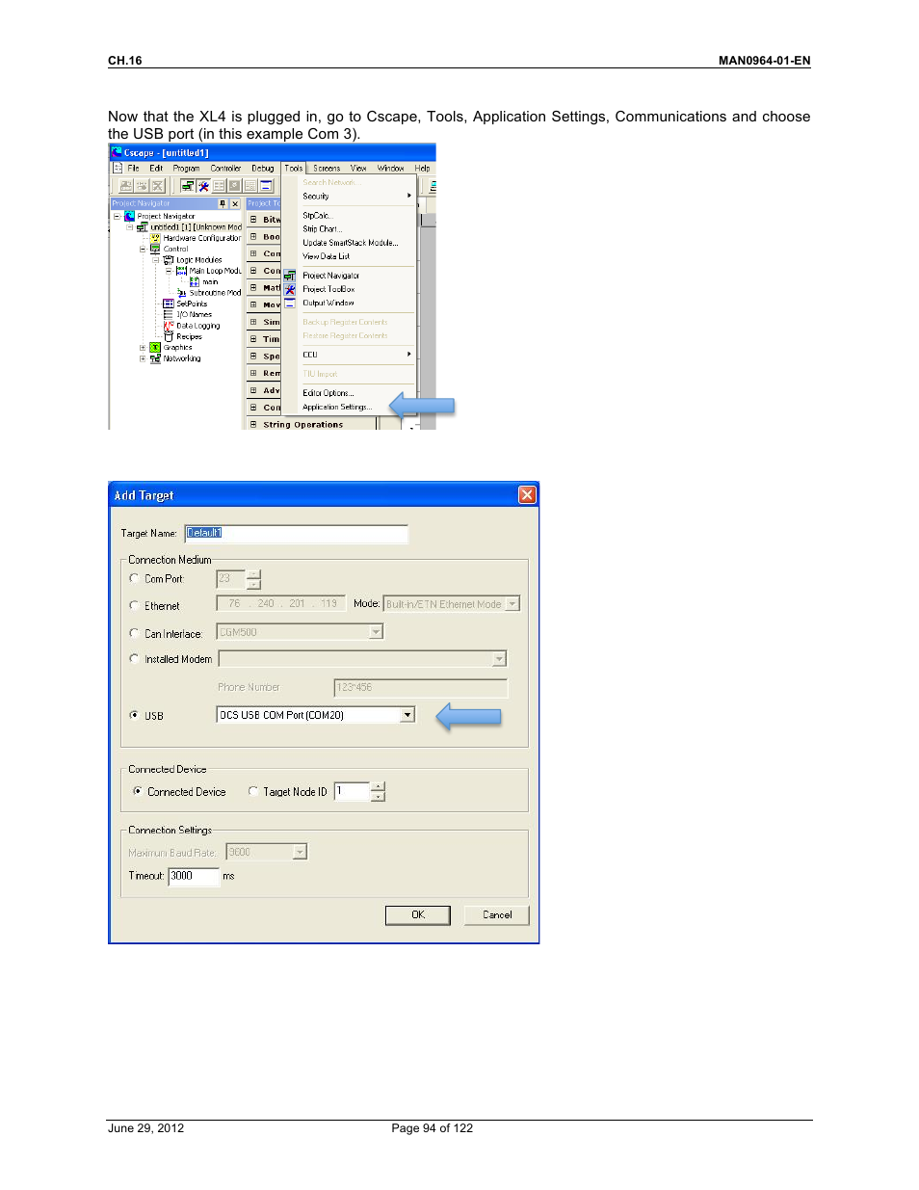919x1190 pixels.
Task: Select the Ethernet radio button
Action: pyautogui.click(x=134, y=605)
